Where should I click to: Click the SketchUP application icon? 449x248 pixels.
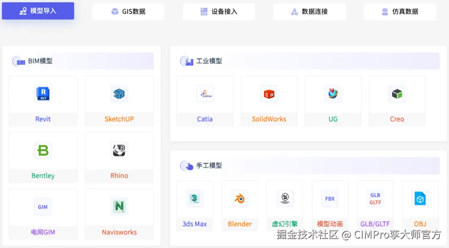pyautogui.click(x=119, y=94)
